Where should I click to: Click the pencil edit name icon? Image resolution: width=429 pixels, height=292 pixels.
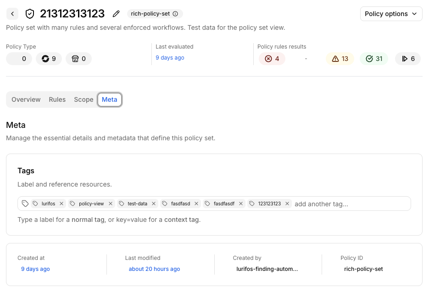(x=116, y=14)
